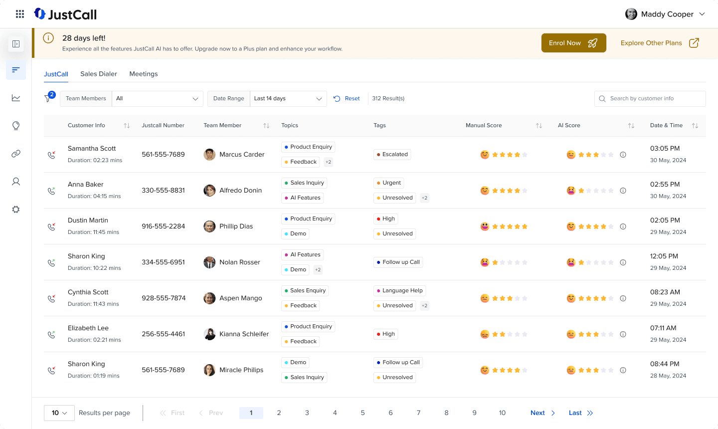Click the Language Help tag
Image resolution: width=718 pixels, height=429 pixels.
[x=400, y=291]
